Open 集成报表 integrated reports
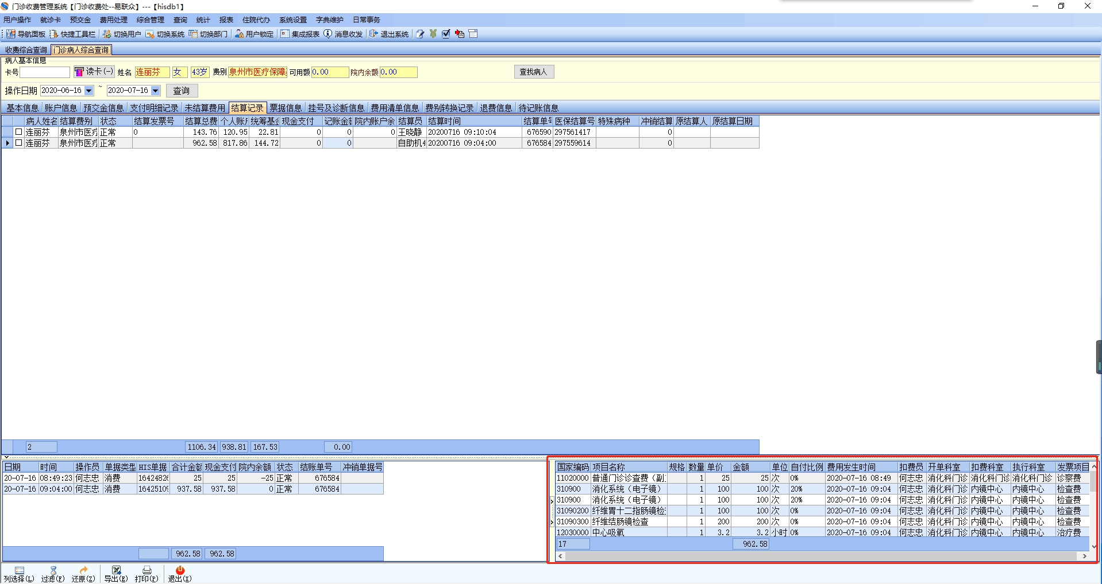This screenshot has width=1102, height=584. (x=300, y=34)
